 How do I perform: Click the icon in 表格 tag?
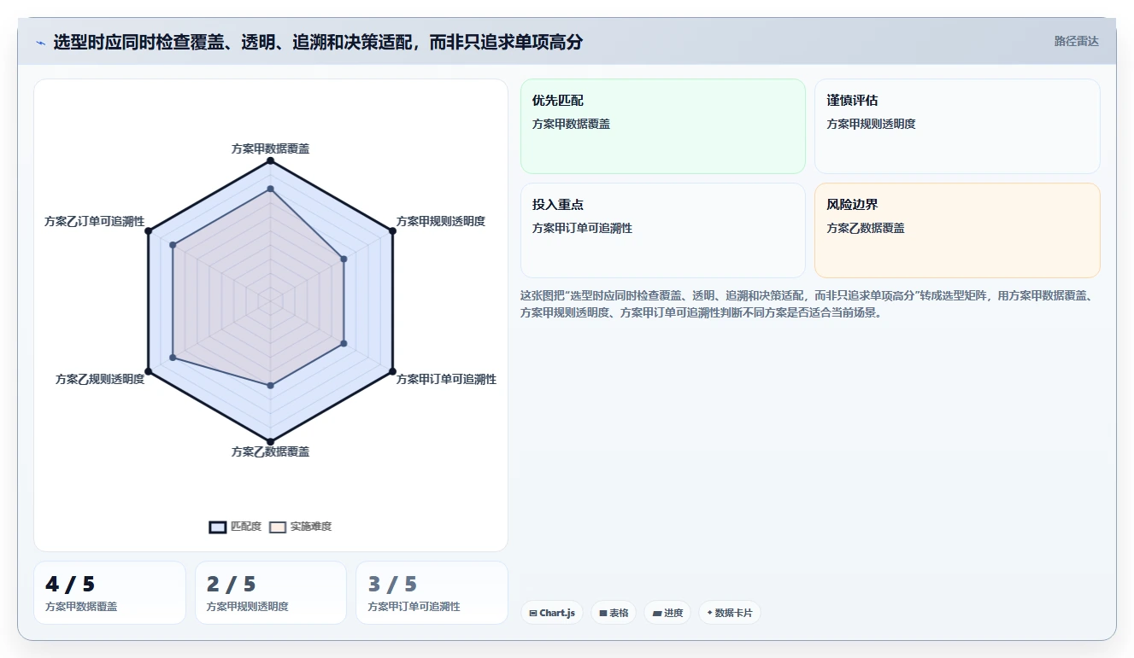[602, 613]
